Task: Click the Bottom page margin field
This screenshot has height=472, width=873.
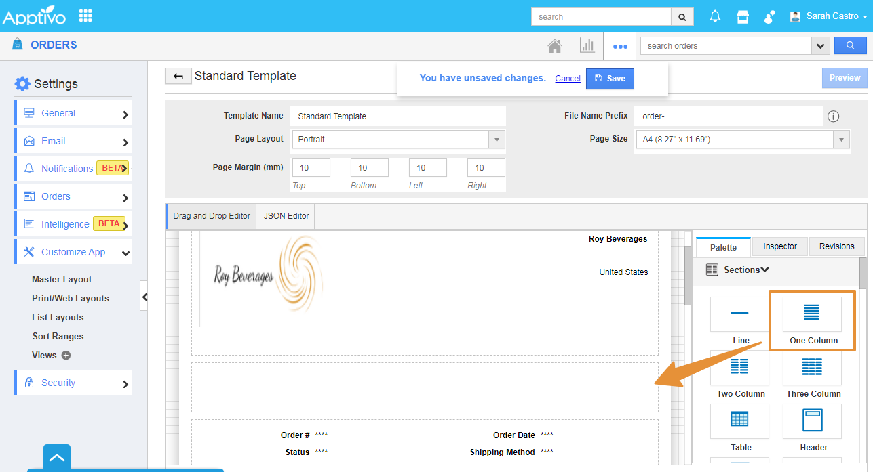Action: [x=370, y=168]
